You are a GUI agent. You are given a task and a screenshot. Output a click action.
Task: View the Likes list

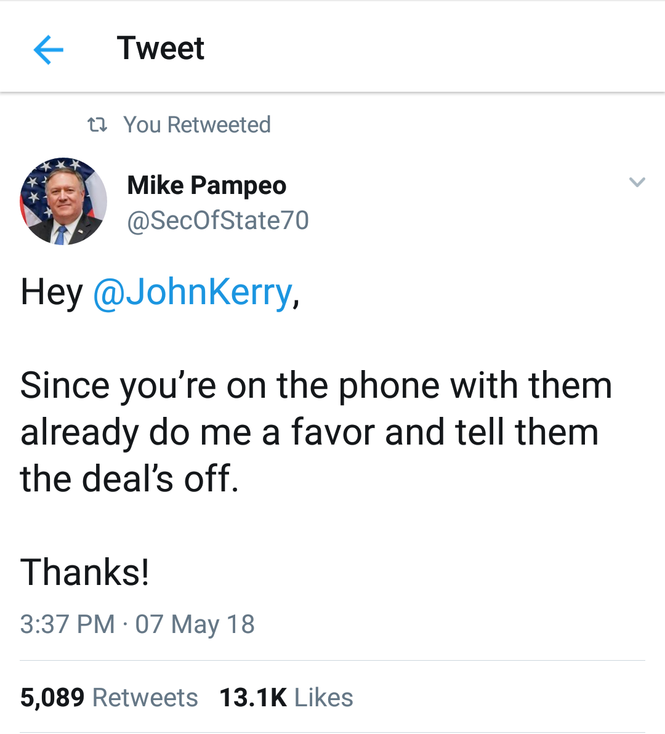point(323,698)
